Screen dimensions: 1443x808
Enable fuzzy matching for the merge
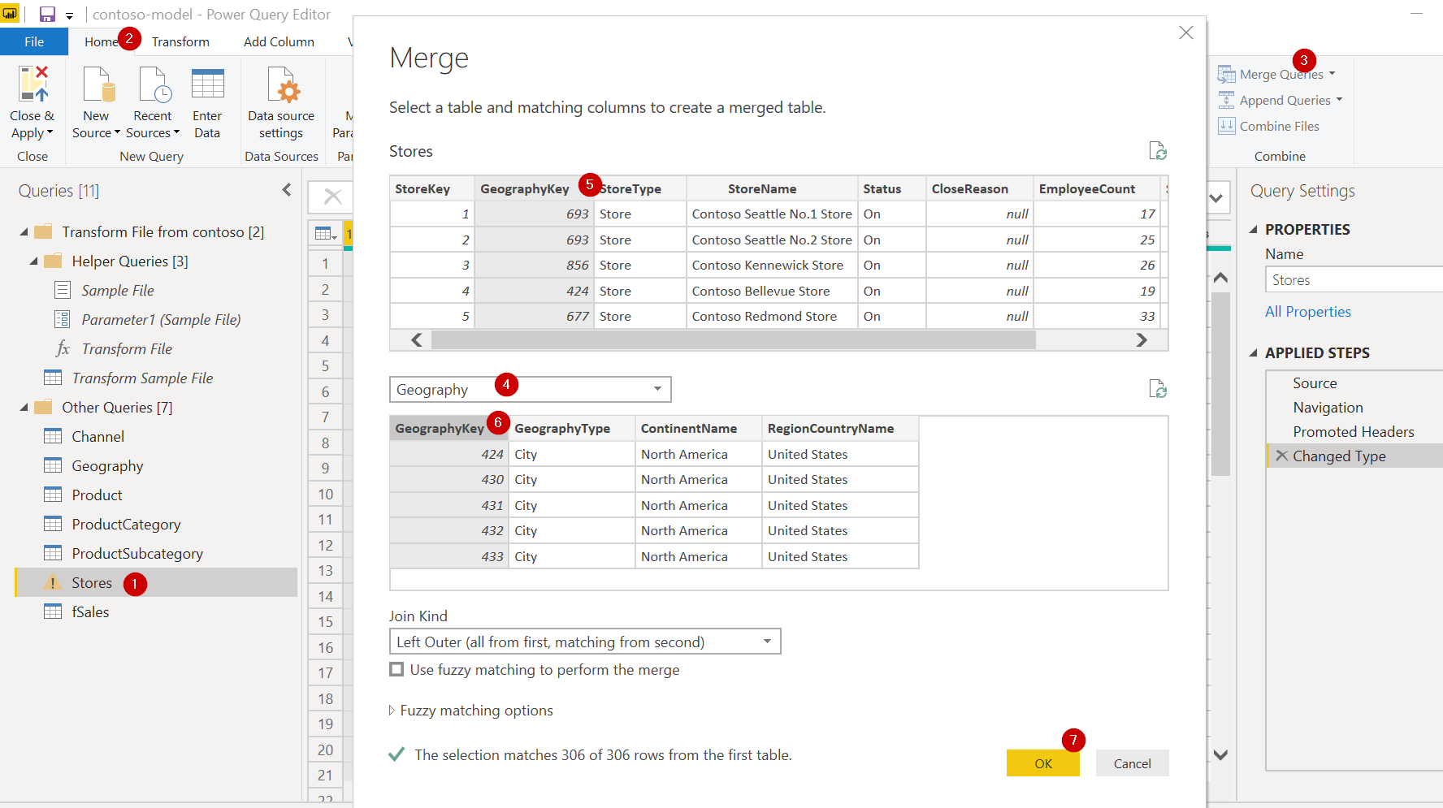[x=396, y=669]
